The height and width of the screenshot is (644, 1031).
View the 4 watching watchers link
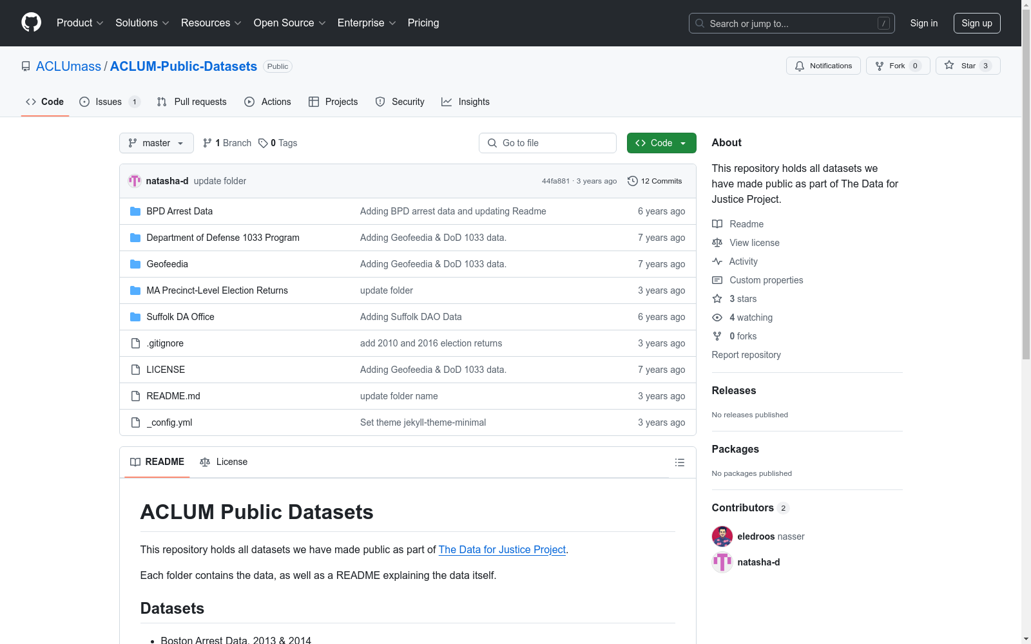tap(742, 317)
